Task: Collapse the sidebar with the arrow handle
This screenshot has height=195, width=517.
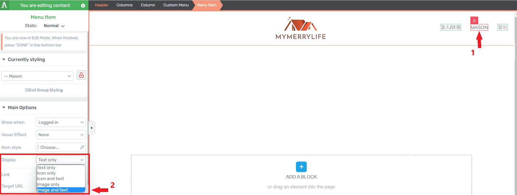Action: [x=91, y=128]
